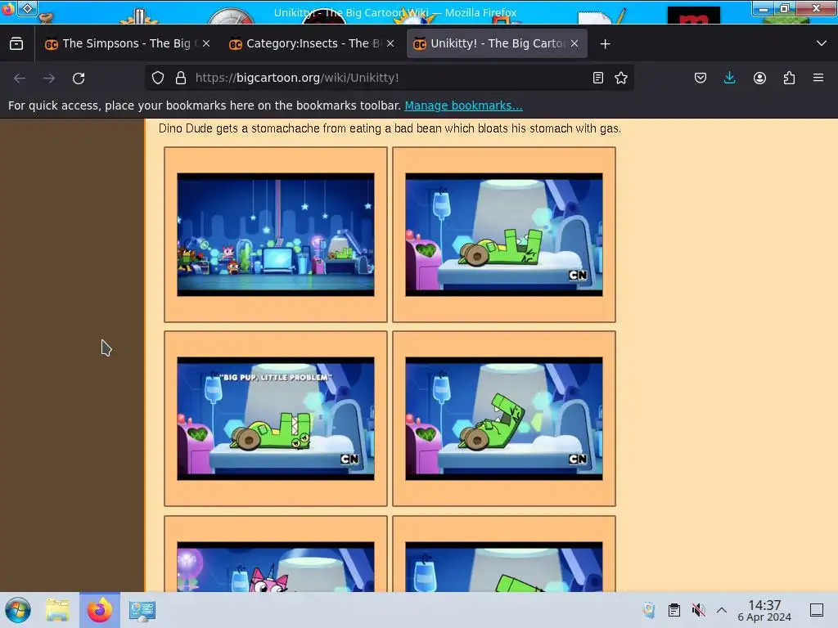
Task: Open the file manager from taskbar
Action: point(57,610)
